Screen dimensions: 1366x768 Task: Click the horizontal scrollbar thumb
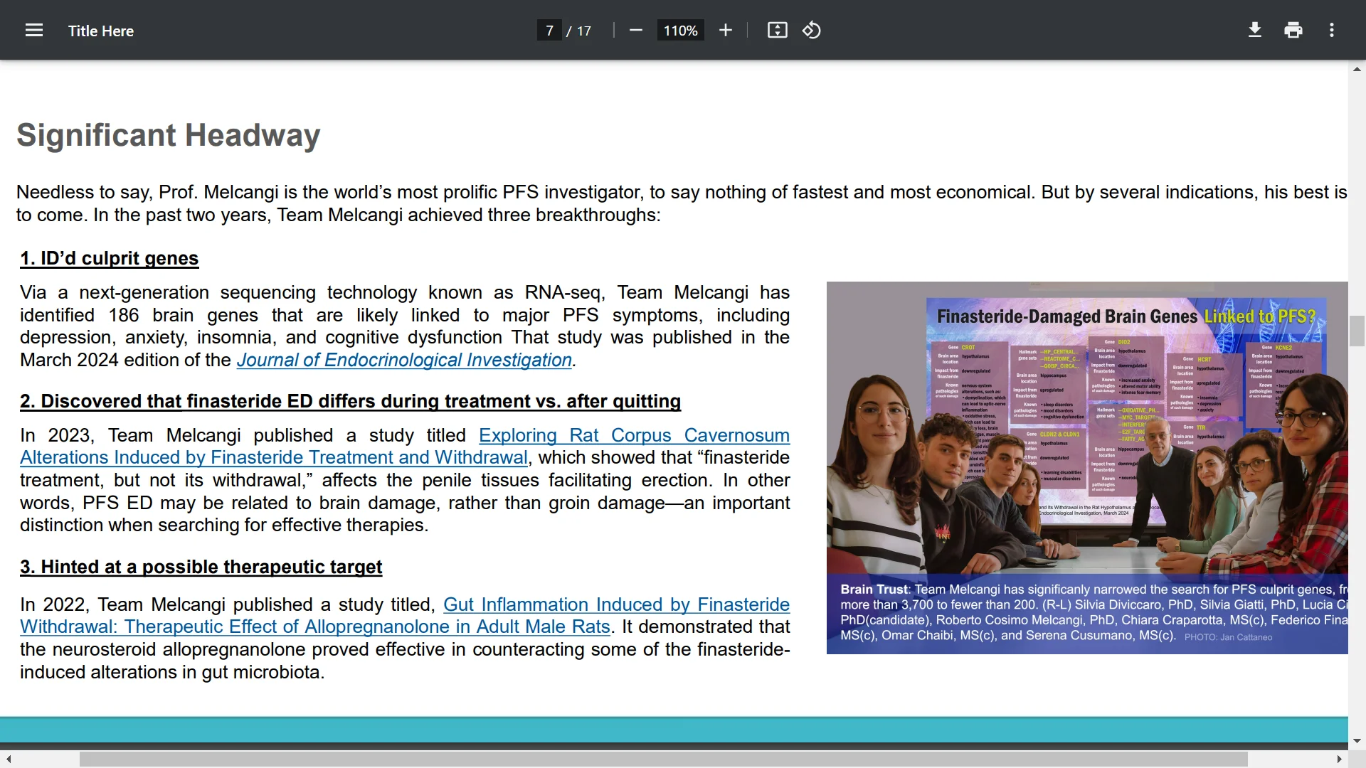coord(663,759)
